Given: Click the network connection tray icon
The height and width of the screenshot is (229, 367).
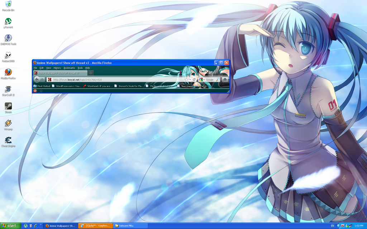Looking at the screenshot, I should pyautogui.click(x=351, y=226).
